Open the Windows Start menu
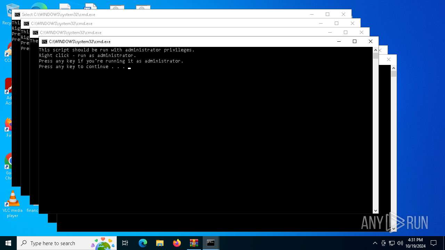This screenshot has height=250, width=445. tap(8, 243)
